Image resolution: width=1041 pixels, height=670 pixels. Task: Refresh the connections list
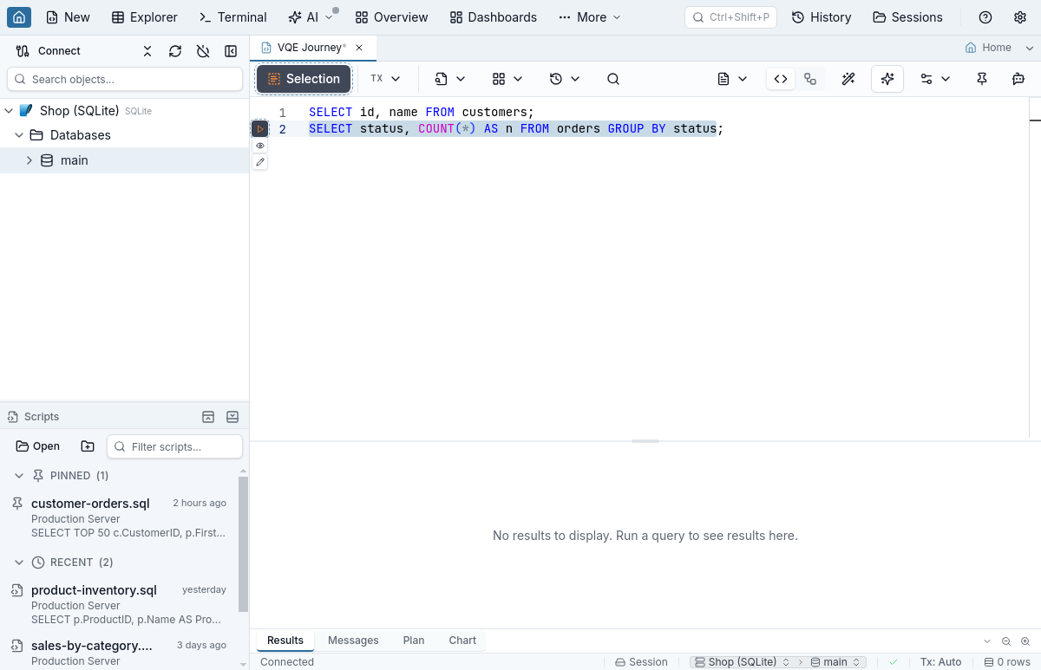pos(175,51)
